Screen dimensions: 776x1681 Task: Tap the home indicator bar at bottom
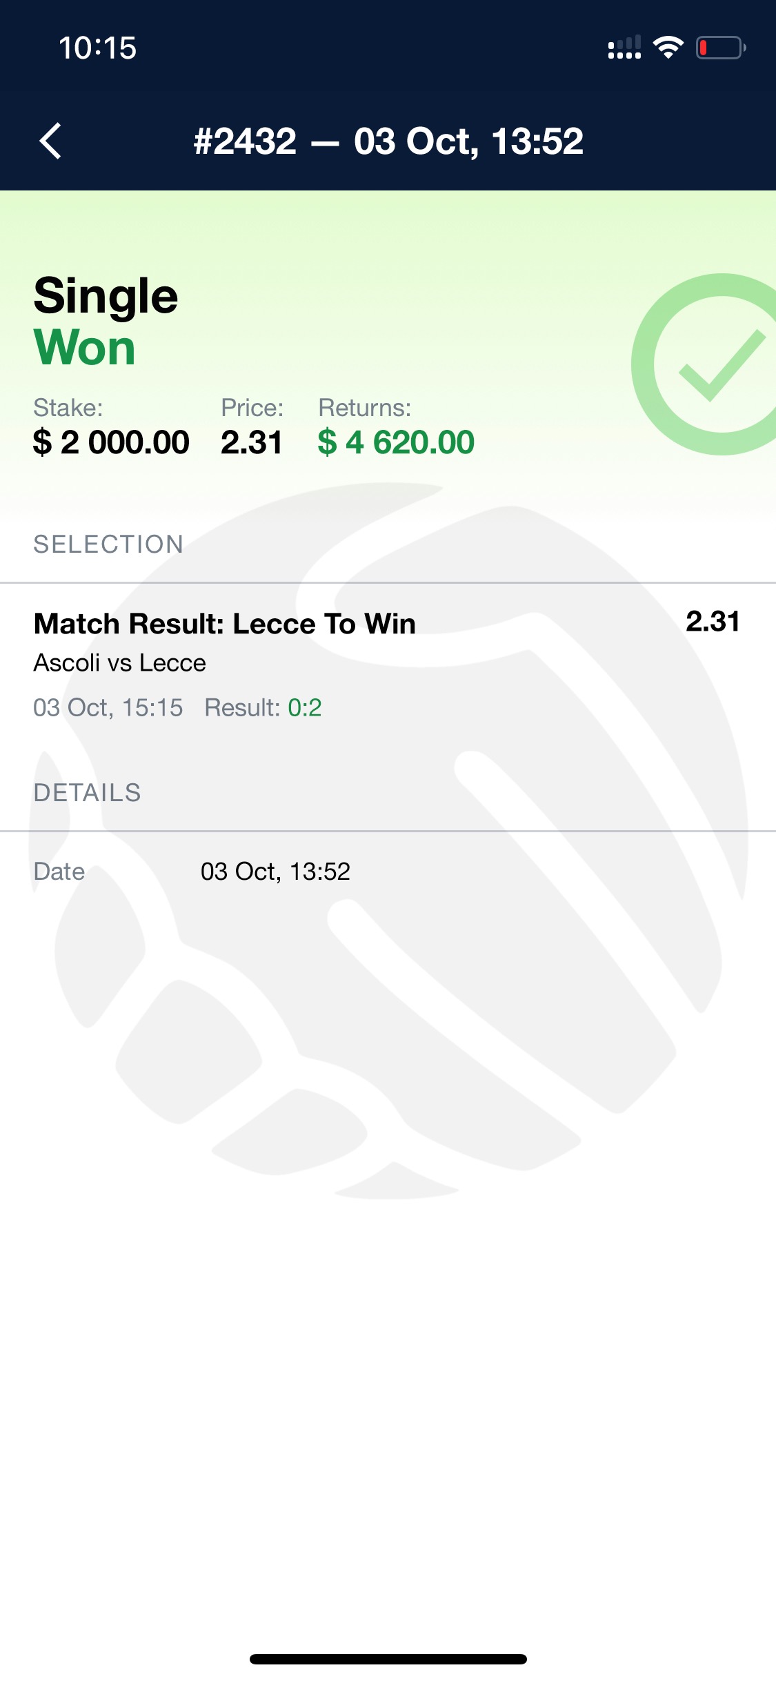coord(388,1659)
